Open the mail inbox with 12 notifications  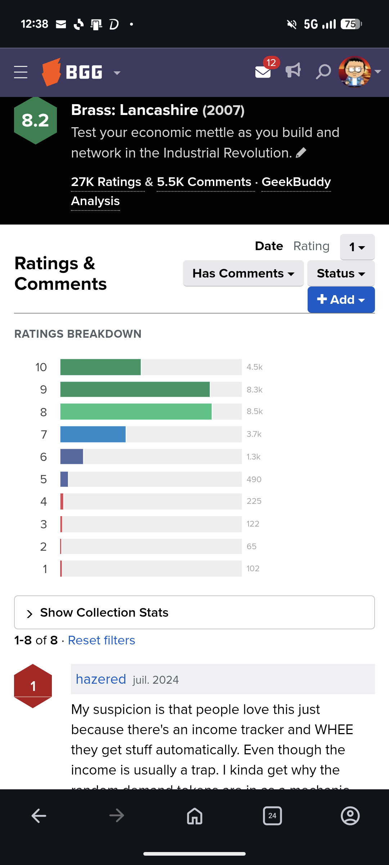tap(263, 71)
